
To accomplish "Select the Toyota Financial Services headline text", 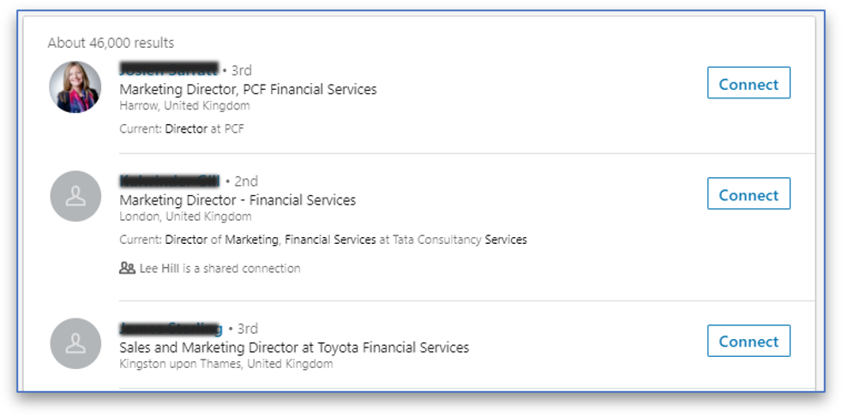I will 294,348.
